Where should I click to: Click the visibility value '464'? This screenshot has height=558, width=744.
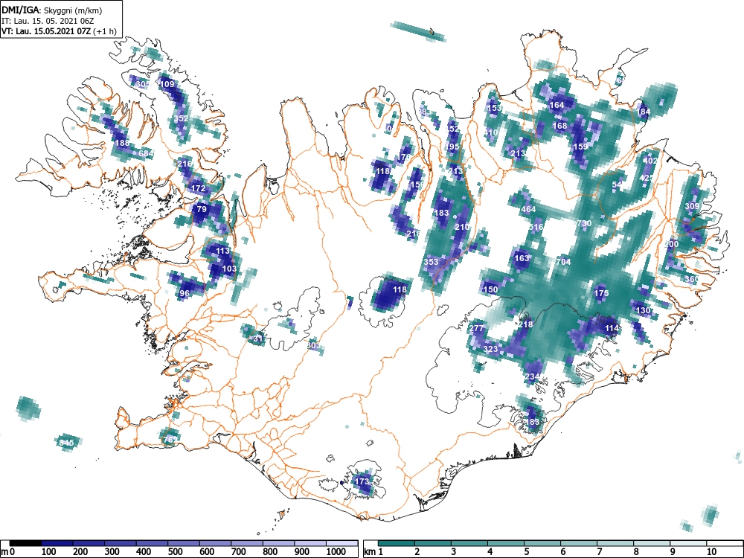tap(528, 209)
